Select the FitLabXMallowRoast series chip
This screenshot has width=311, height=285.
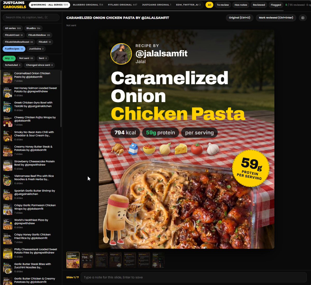(19, 42)
